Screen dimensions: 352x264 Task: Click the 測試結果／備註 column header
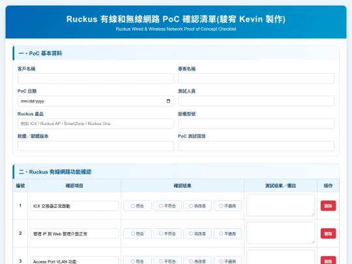coord(280,186)
